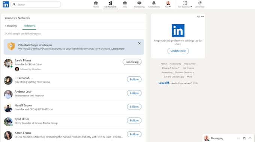This screenshot has height=142, width=255.
Task: Click the shield icon in followers banner
Action: 11,46
